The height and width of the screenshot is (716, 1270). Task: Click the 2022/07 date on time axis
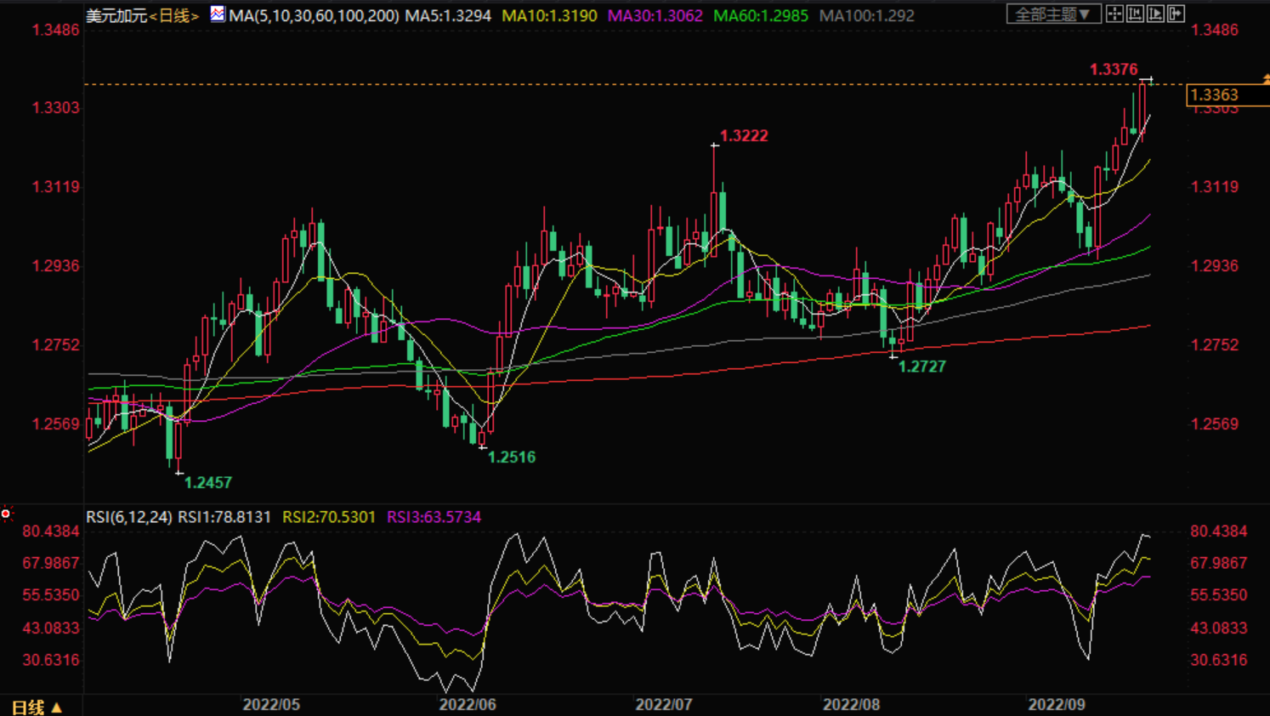663,704
